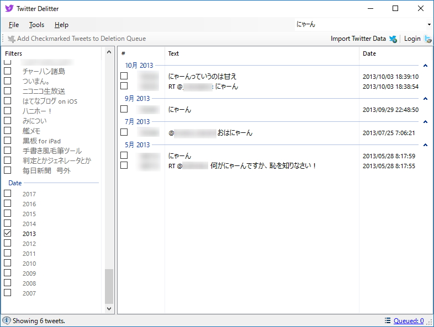434x327 pixels.
Task: Click the queue list icon beside Queued
Action: point(388,320)
